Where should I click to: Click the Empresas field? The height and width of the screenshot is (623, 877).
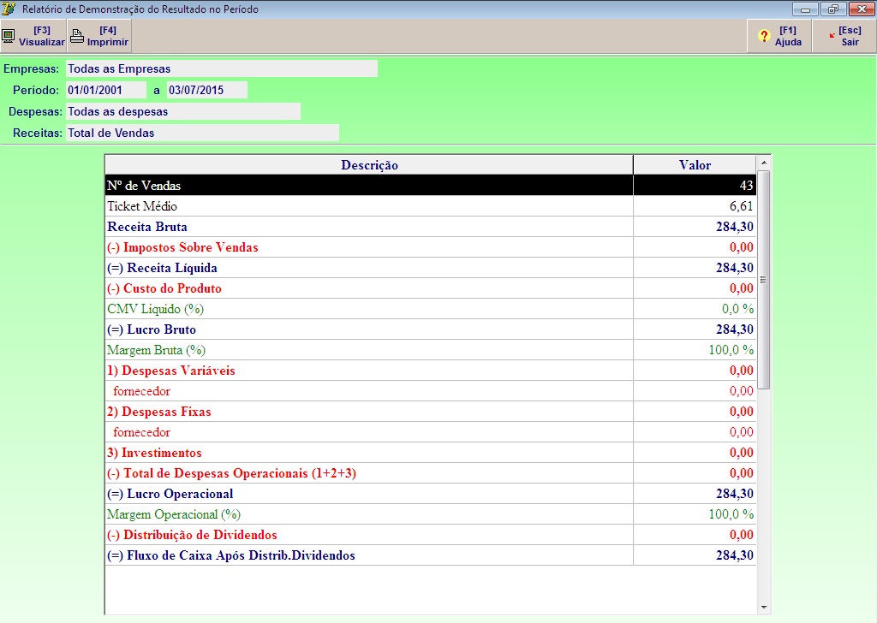pos(221,68)
